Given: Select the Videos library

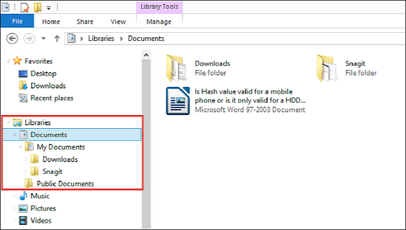Looking at the screenshot, I should point(41,220).
